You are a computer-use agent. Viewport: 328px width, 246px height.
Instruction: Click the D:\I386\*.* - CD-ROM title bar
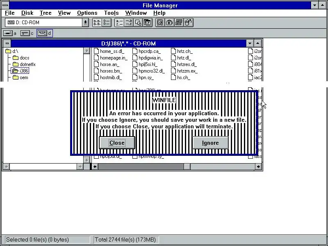point(128,43)
